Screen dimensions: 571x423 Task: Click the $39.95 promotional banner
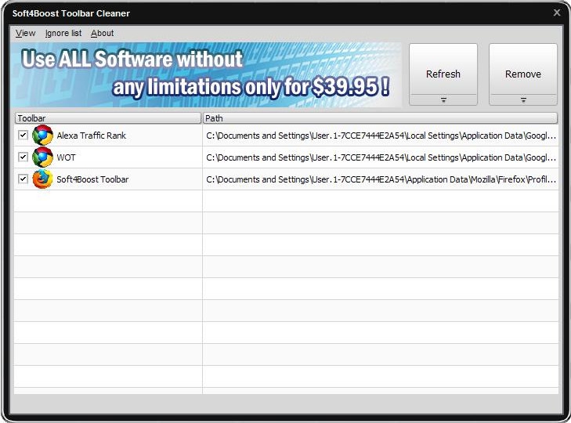[x=206, y=74]
